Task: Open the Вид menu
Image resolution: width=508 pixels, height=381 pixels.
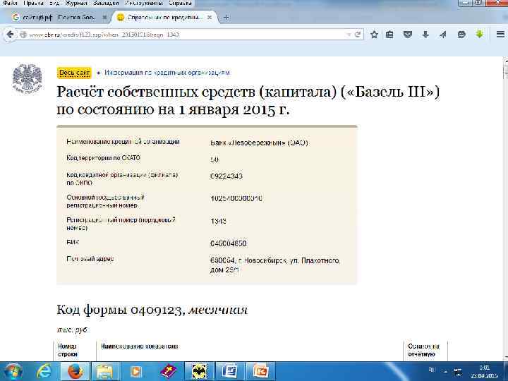Action: coord(54,3)
